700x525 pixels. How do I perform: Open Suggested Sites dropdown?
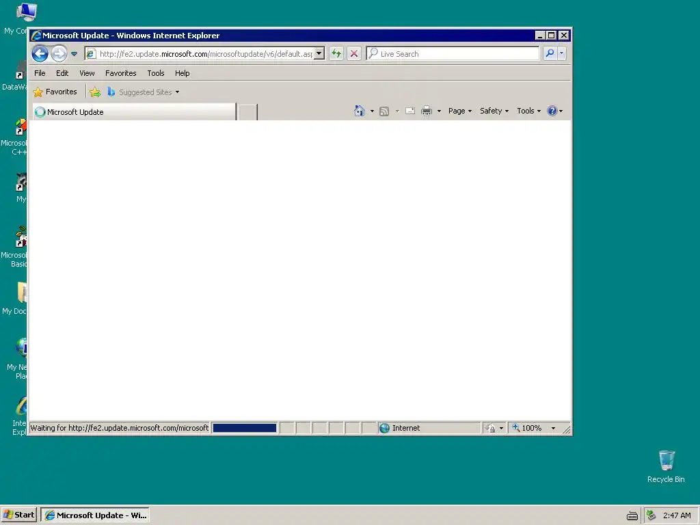click(x=144, y=92)
